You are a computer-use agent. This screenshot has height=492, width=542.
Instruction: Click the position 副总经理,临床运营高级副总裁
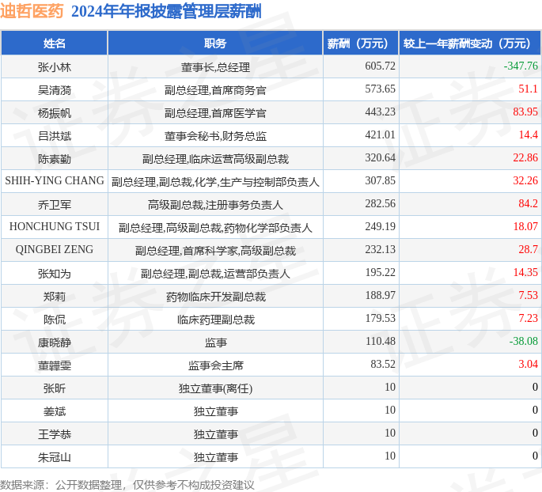click(215, 159)
